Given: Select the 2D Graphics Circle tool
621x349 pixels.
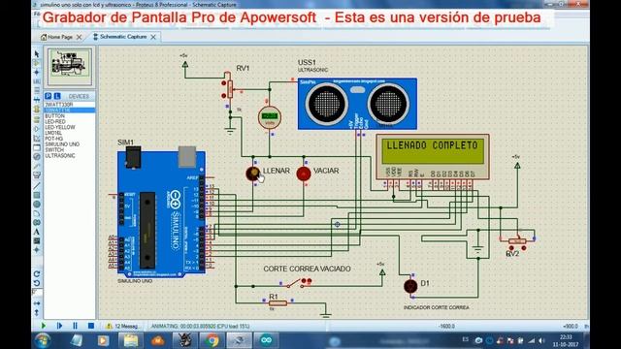Looking at the screenshot, I should pos(37,205).
